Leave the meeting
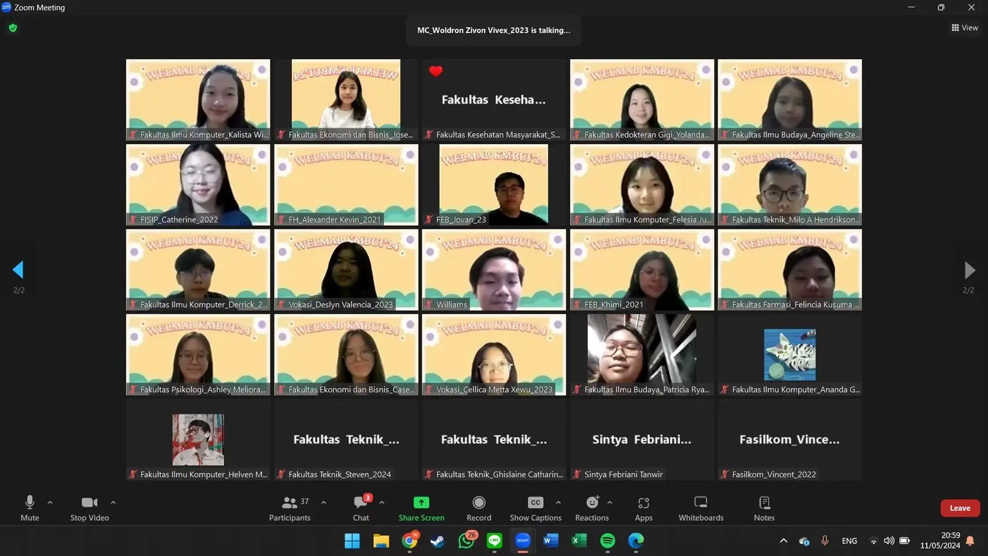The width and height of the screenshot is (988, 556). tap(960, 508)
